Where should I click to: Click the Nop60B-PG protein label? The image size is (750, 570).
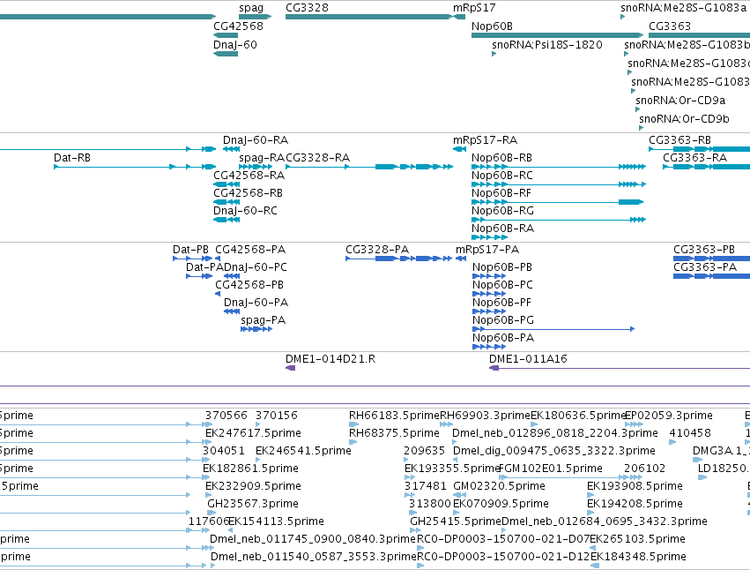[502, 320]
